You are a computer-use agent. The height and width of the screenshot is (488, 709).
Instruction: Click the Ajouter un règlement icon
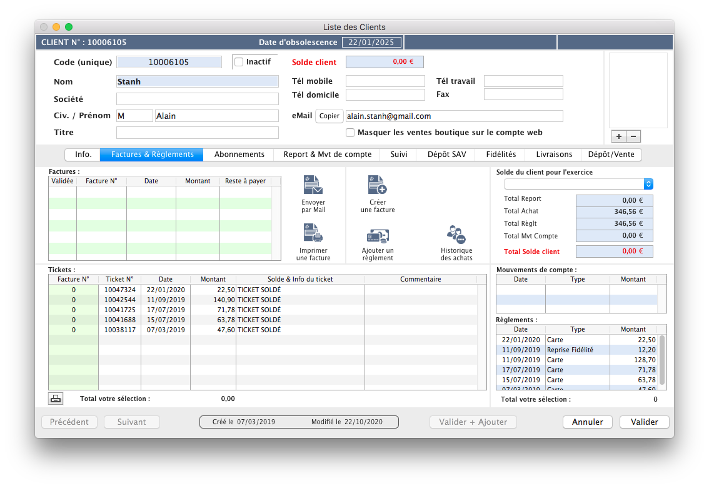(378, 235)
